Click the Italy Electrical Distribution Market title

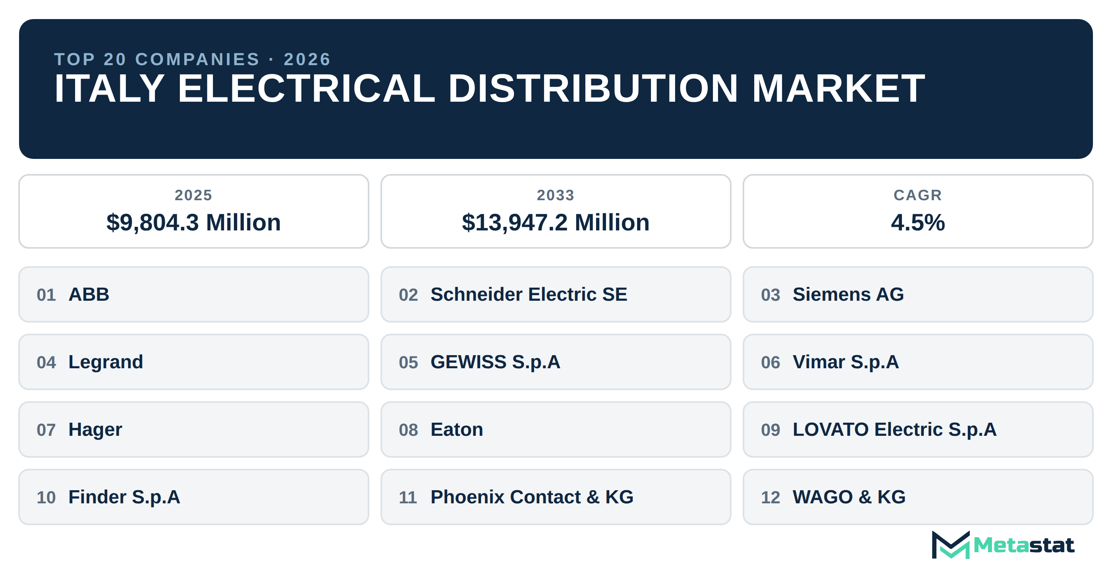(x=490, y=89)
